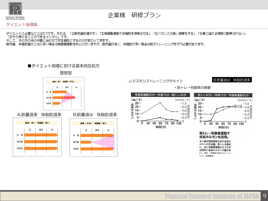This screenshot has height=201, width=268.
Task: Click the text レジスタンストレーニングがメイン
Action: 156,81
